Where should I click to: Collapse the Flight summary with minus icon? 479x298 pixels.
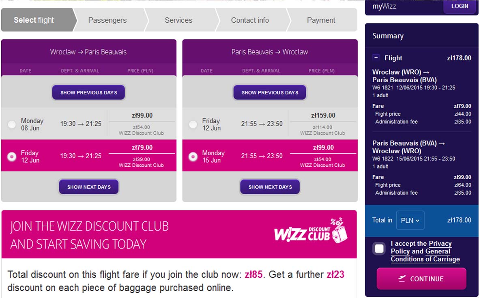pyautogui.click(x=376, y=58)
